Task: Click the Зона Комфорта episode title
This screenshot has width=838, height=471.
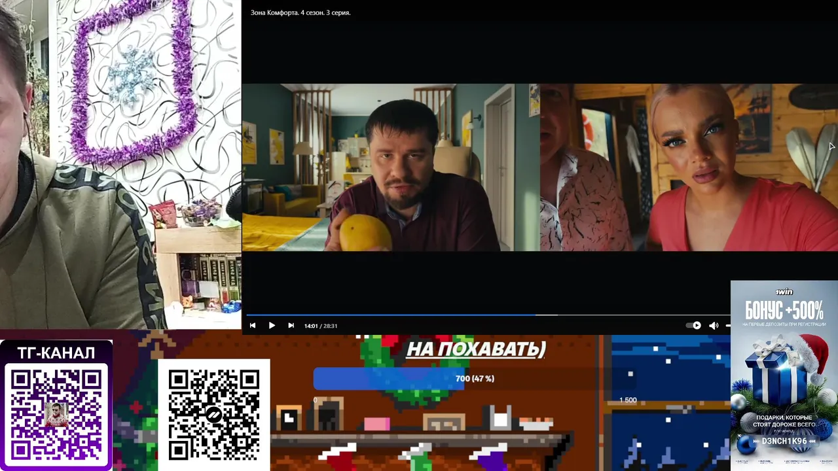Action: click(301, 12)
